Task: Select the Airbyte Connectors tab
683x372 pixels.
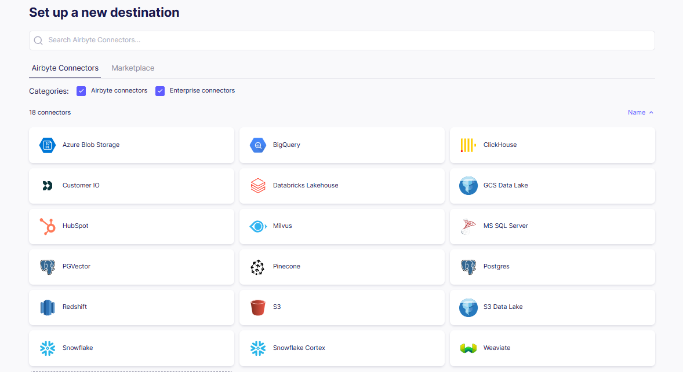Action: [64, 68]
